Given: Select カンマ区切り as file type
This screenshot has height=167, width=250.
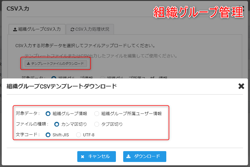Looking at the screenshot, I should (x=57, y=124).
